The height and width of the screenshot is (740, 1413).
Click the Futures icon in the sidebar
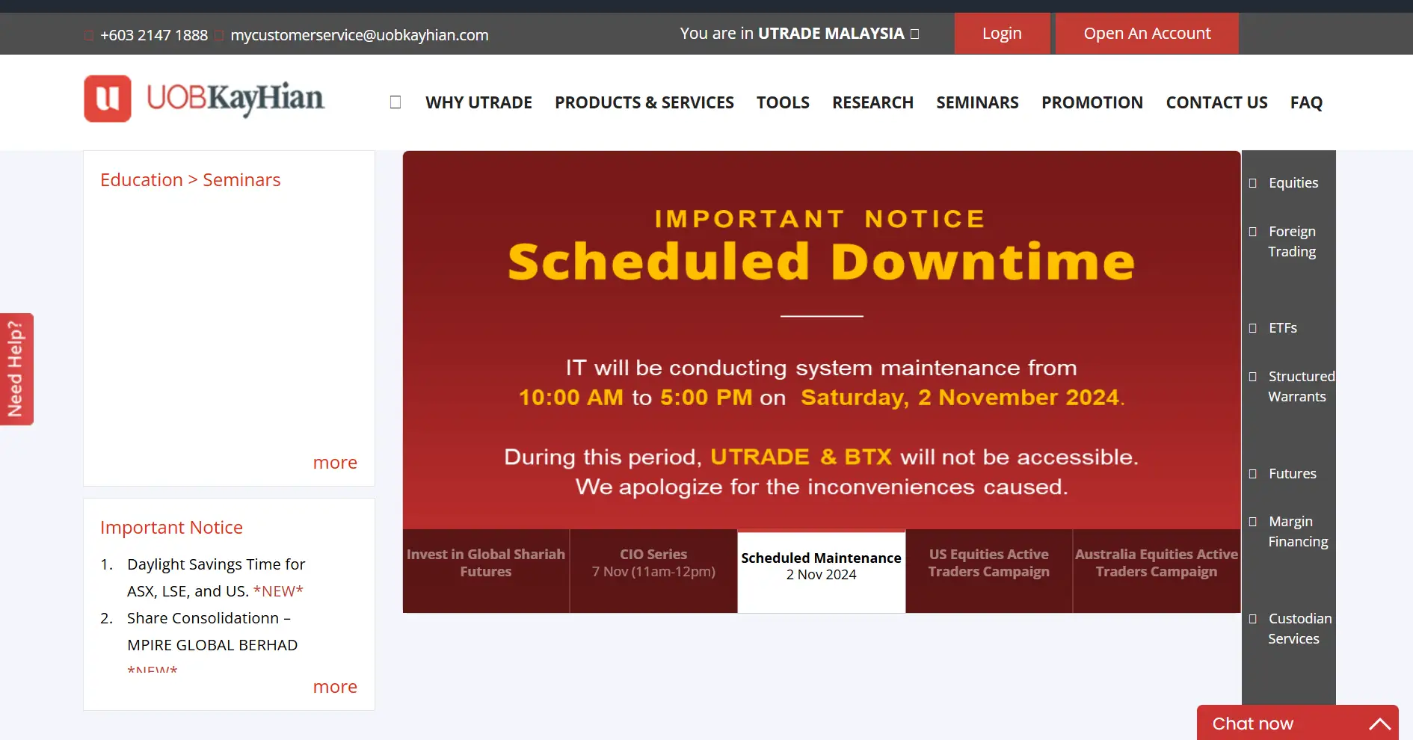point(1252,473)
